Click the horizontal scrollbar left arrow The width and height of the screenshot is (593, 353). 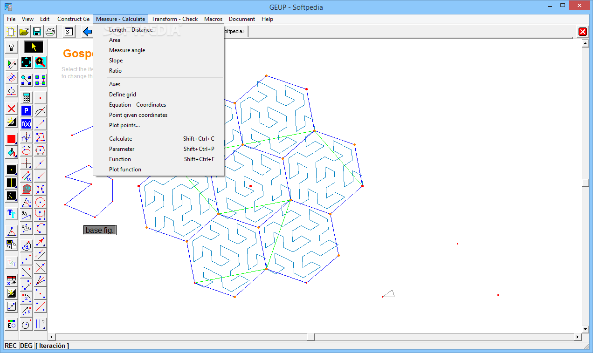point(52,337)
